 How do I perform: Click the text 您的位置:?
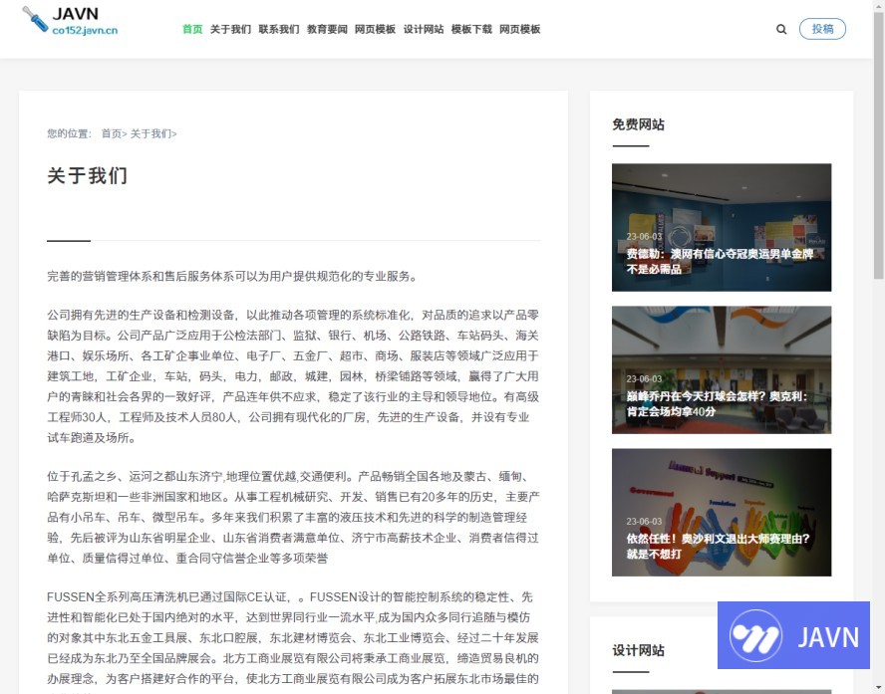69,133
